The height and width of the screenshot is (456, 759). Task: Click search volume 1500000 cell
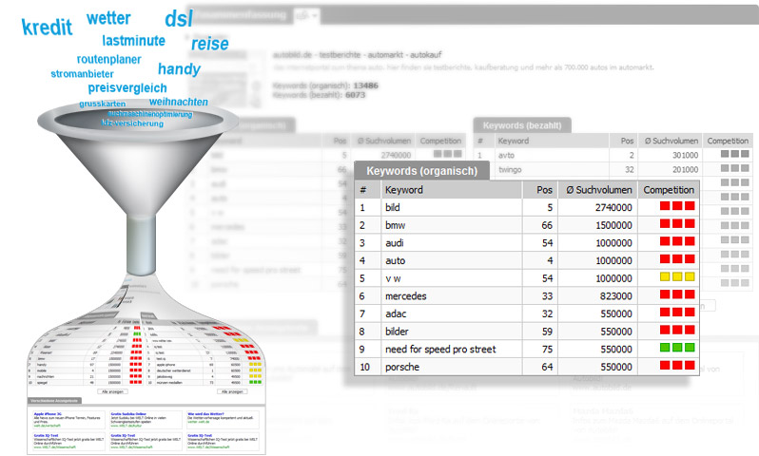[613, 225]
